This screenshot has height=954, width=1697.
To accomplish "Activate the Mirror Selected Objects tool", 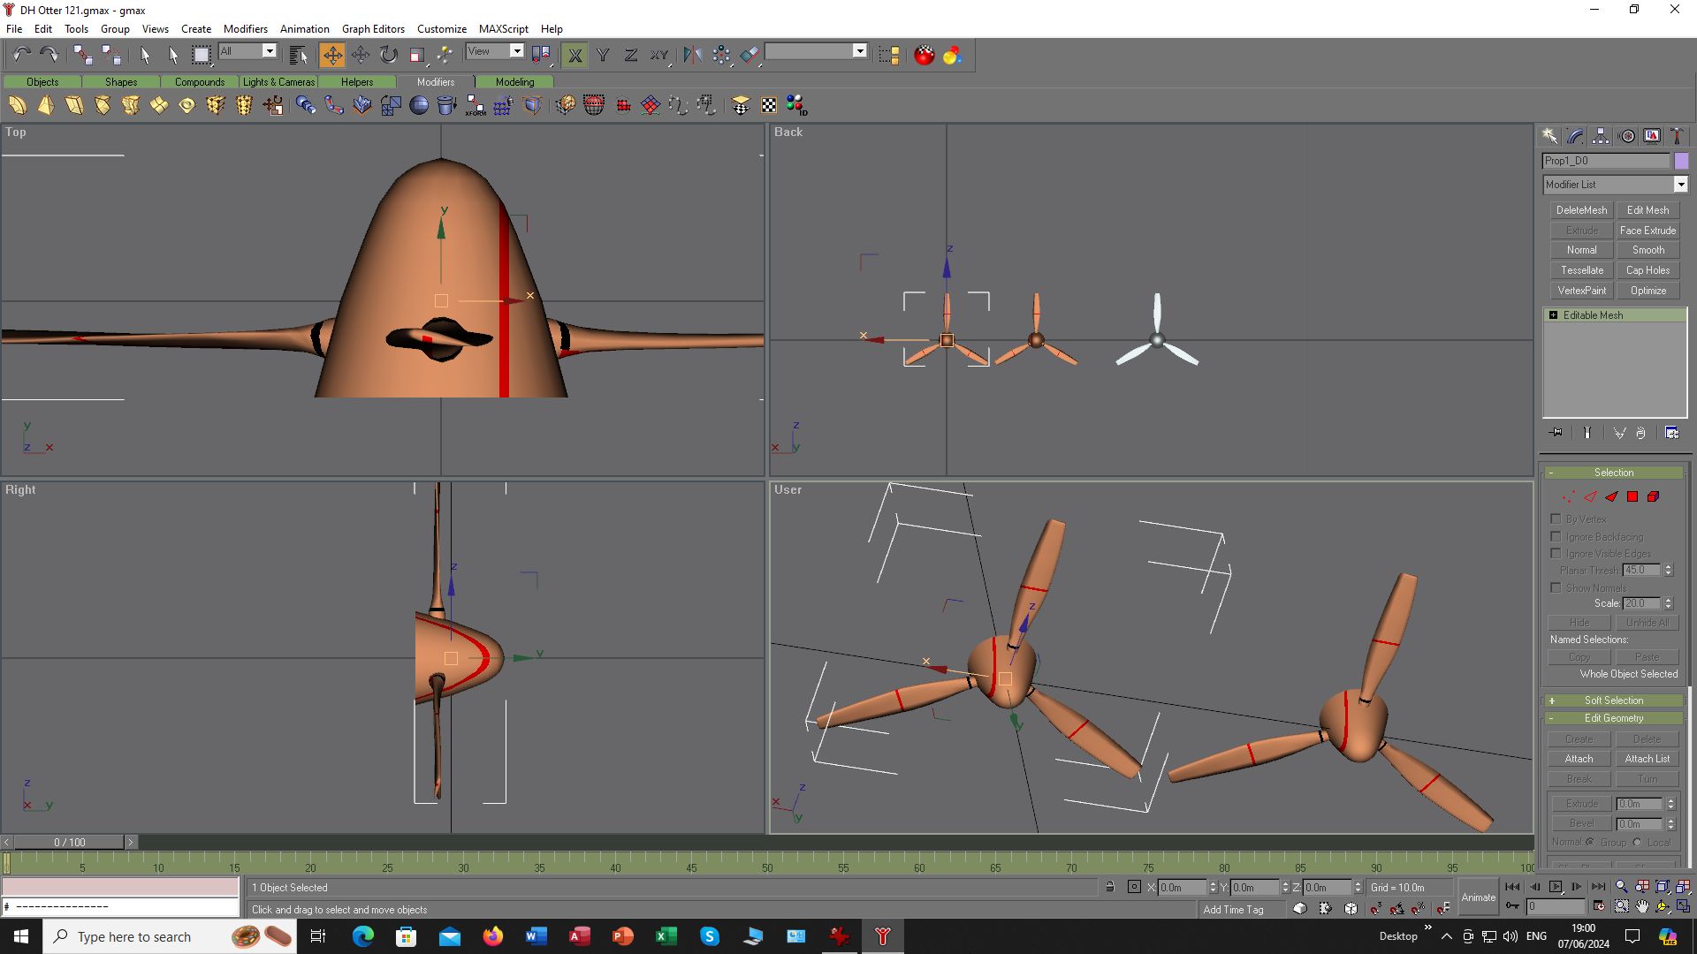I will pos(692,55).
